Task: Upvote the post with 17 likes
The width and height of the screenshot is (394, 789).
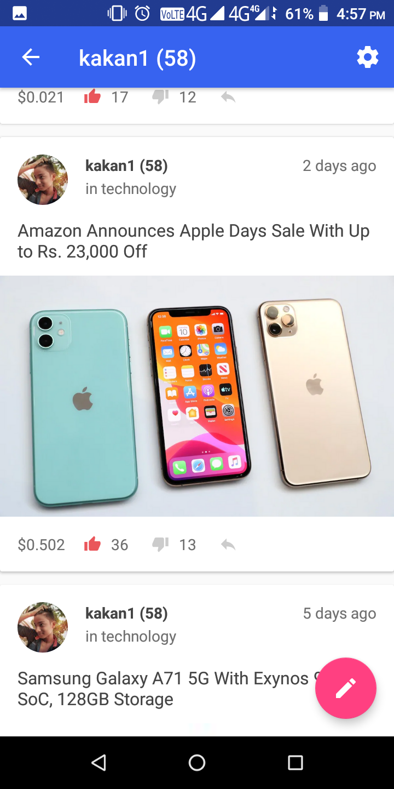Action: coord(92,97)
